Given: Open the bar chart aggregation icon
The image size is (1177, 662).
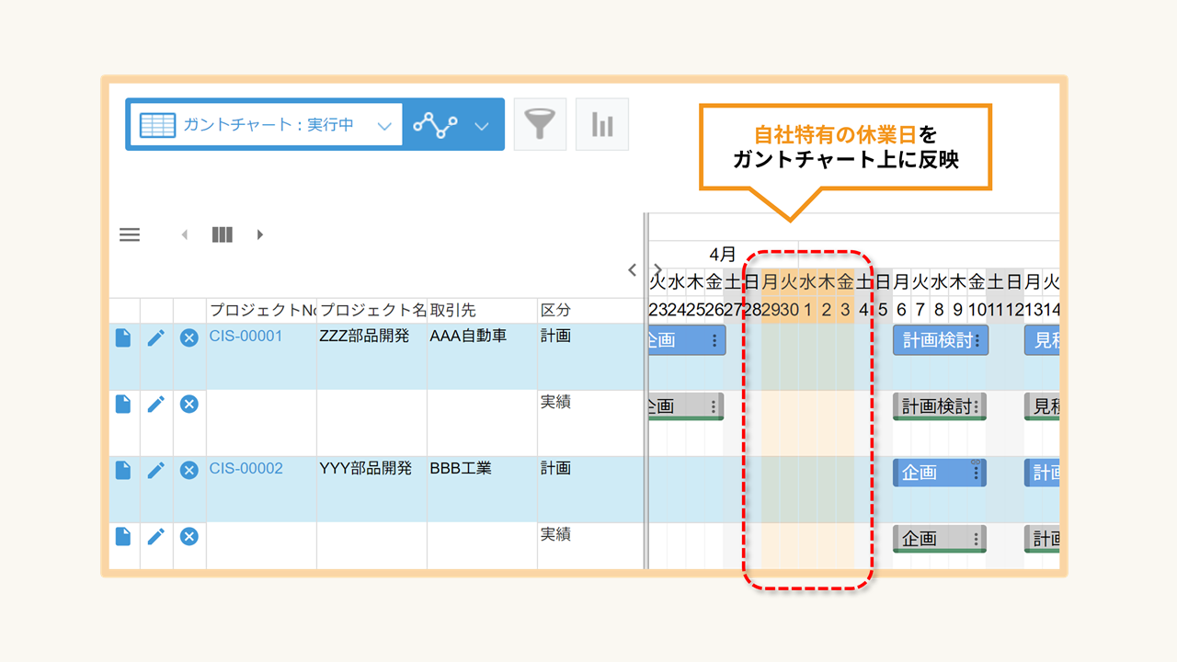Looking at the screenshot, I should tap(602, 124).
